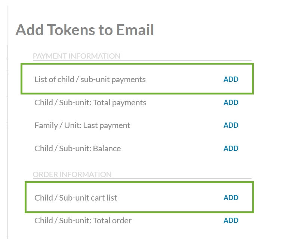290x239 pixels.
Task: Click the PAYMENT INFORMATION section header
Action: pyautogui.click(x=77, y=56)
